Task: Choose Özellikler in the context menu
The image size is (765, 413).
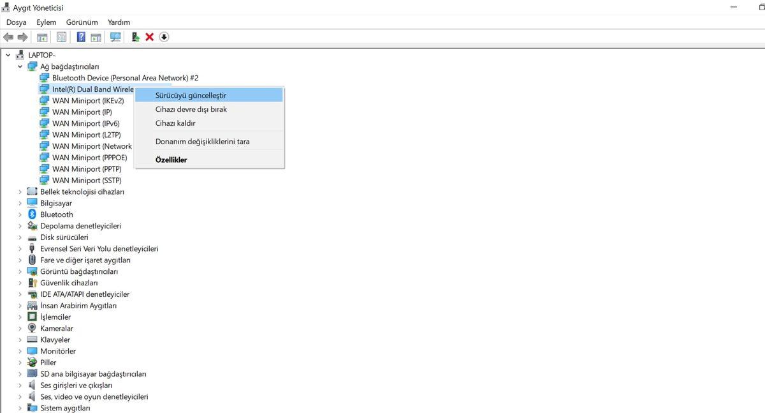Action: (171, 159)
